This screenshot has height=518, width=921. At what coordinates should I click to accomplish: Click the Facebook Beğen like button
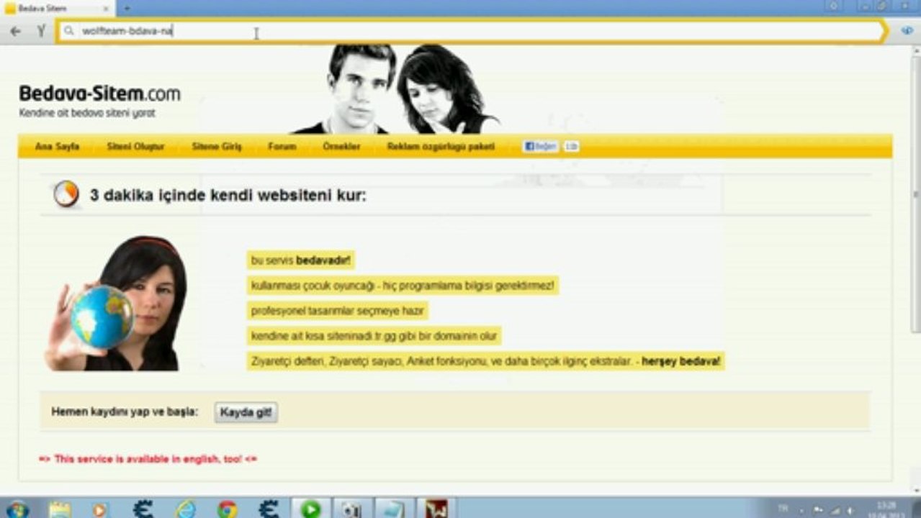pyautogui.click(x=541, y=146)
